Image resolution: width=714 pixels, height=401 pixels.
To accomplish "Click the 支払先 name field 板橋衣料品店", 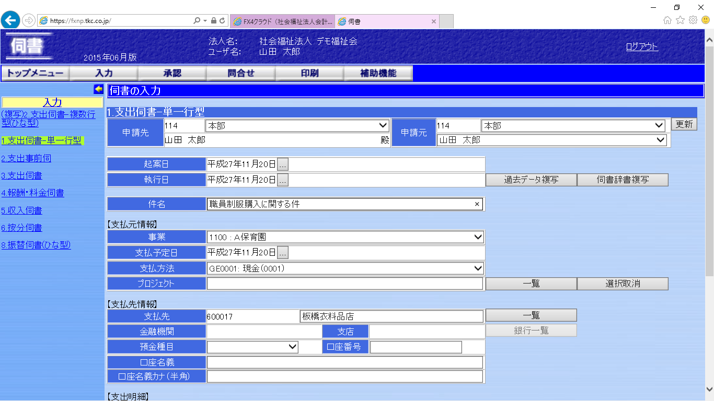I will (x=391, y=316).
